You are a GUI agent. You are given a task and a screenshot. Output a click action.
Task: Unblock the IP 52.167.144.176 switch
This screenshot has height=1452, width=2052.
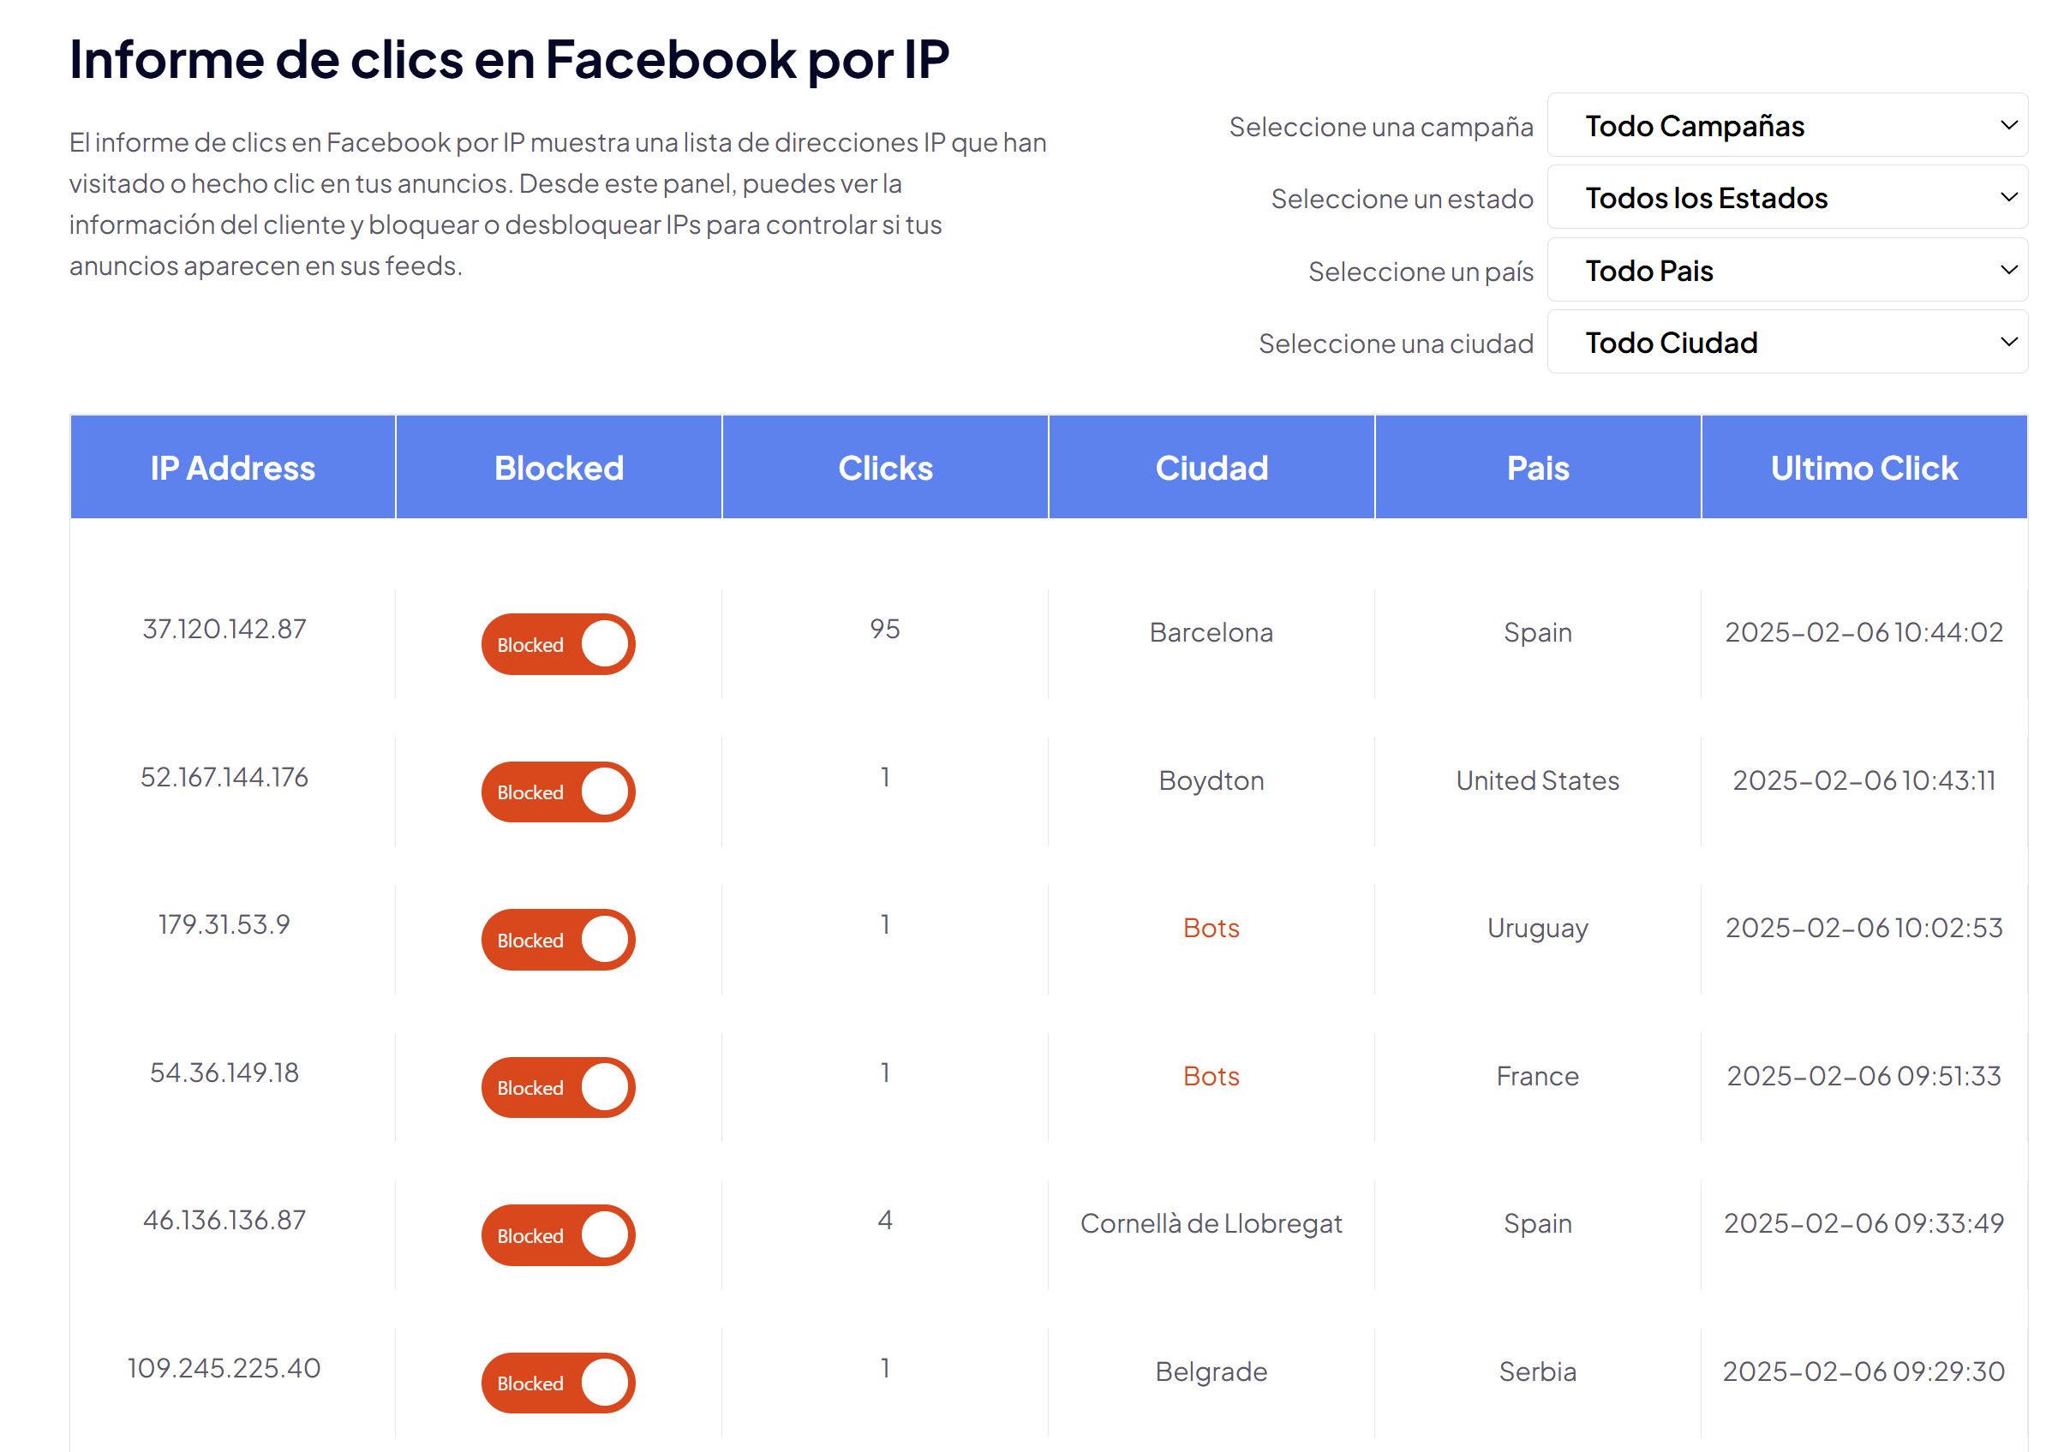tap(558, 792)
